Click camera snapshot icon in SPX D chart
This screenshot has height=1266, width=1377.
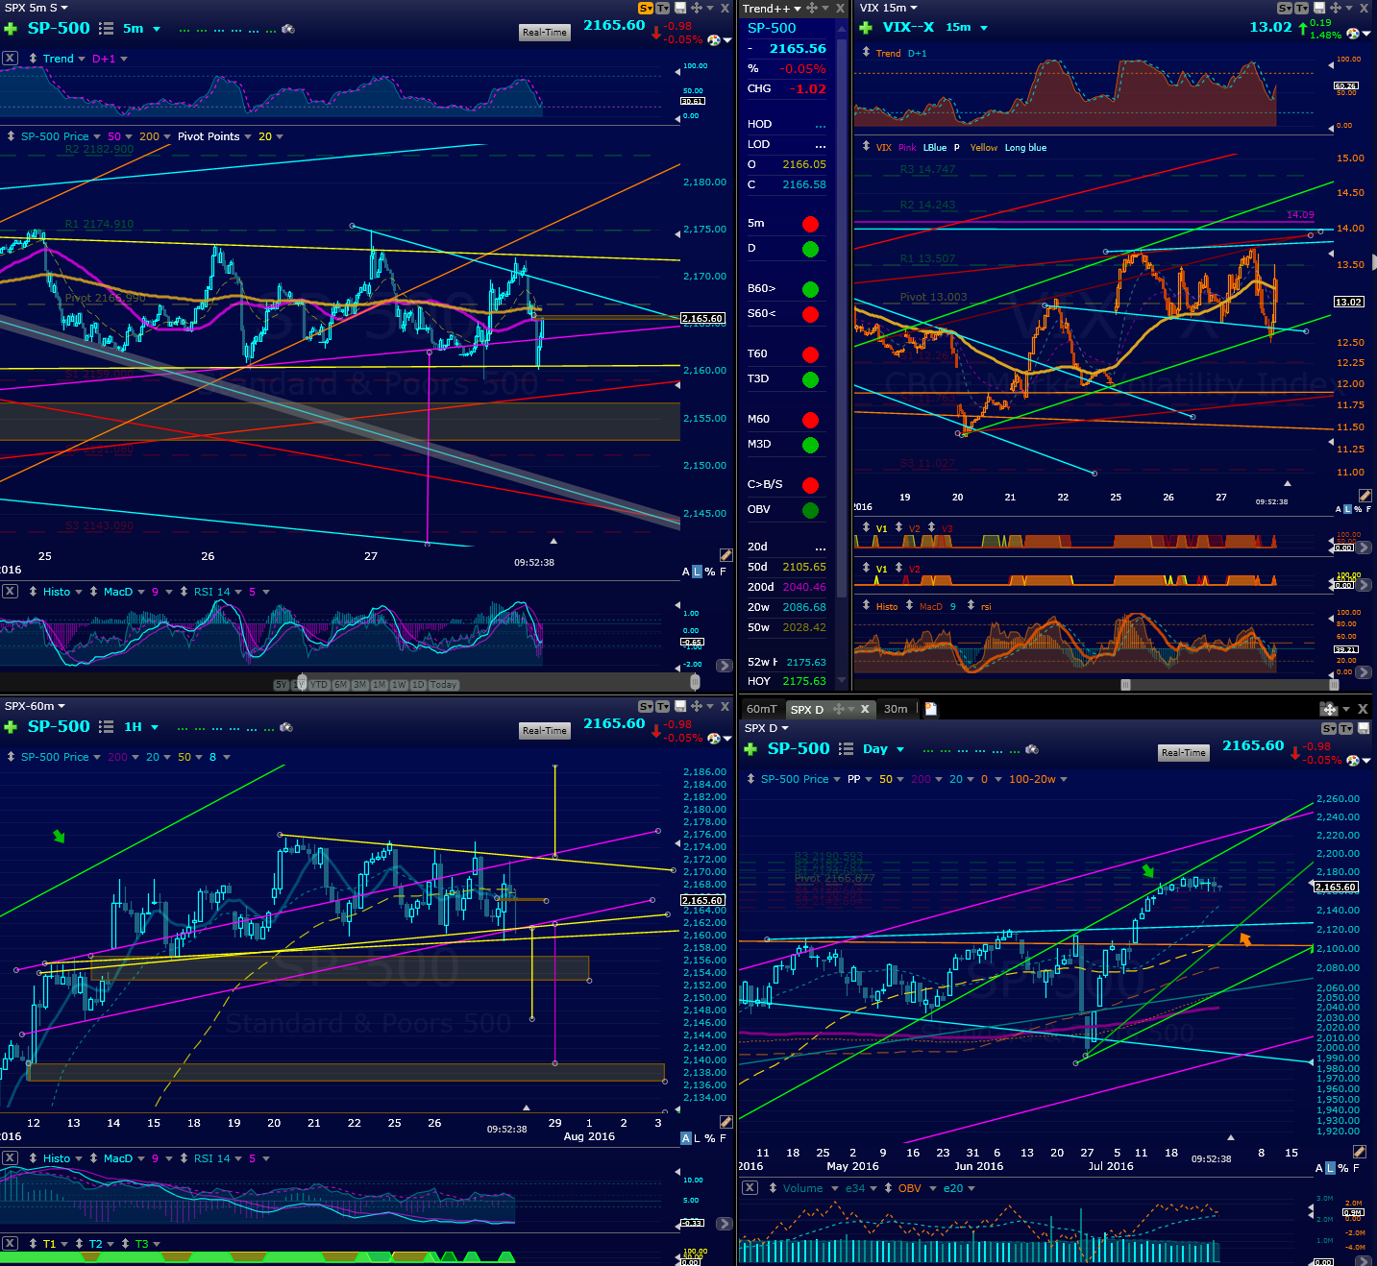click(1032, 749)
